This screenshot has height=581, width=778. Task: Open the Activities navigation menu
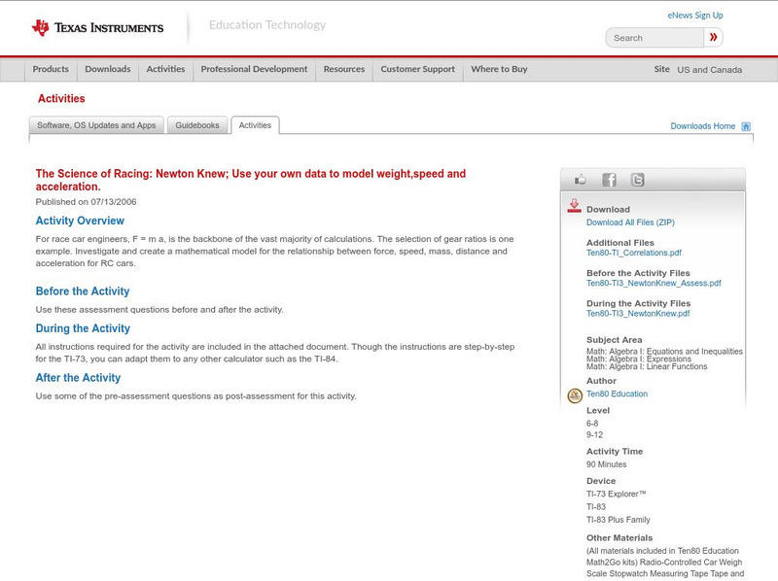pyautogui.click(x=165, y=69)
